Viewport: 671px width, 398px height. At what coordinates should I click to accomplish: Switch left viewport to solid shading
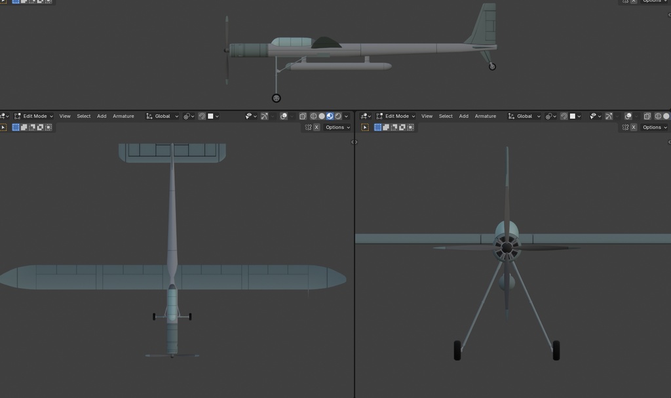(321, 116)
